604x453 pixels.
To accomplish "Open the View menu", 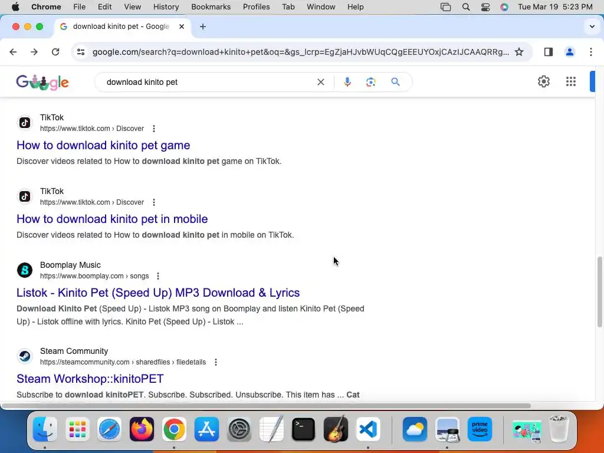I will pos(133,6).
